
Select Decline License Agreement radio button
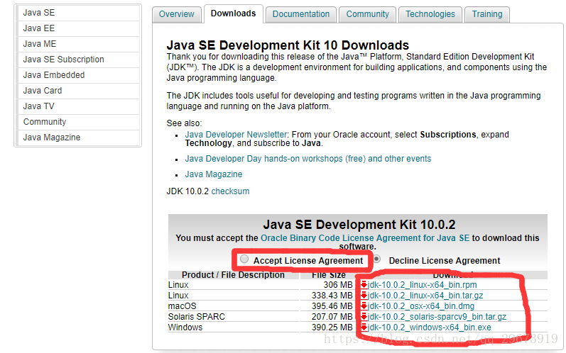[x=376, y=259]
